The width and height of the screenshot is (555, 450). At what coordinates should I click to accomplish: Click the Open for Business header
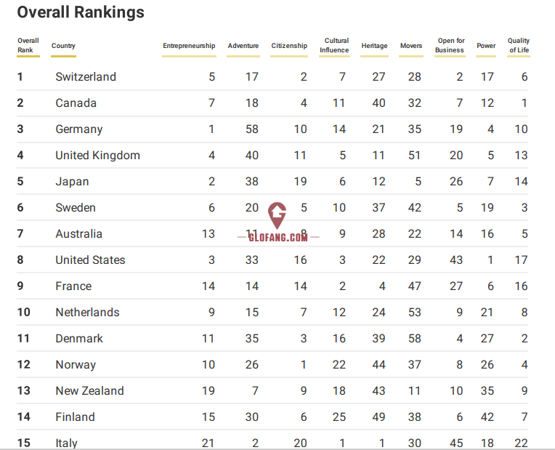[x=450, y=46]
